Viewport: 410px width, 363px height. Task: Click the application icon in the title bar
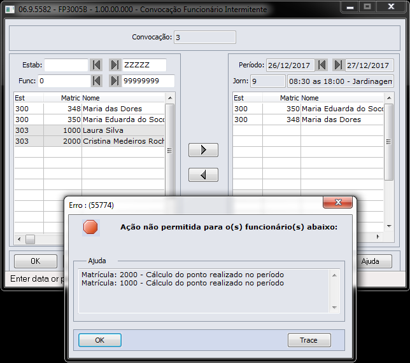point(10,10)
